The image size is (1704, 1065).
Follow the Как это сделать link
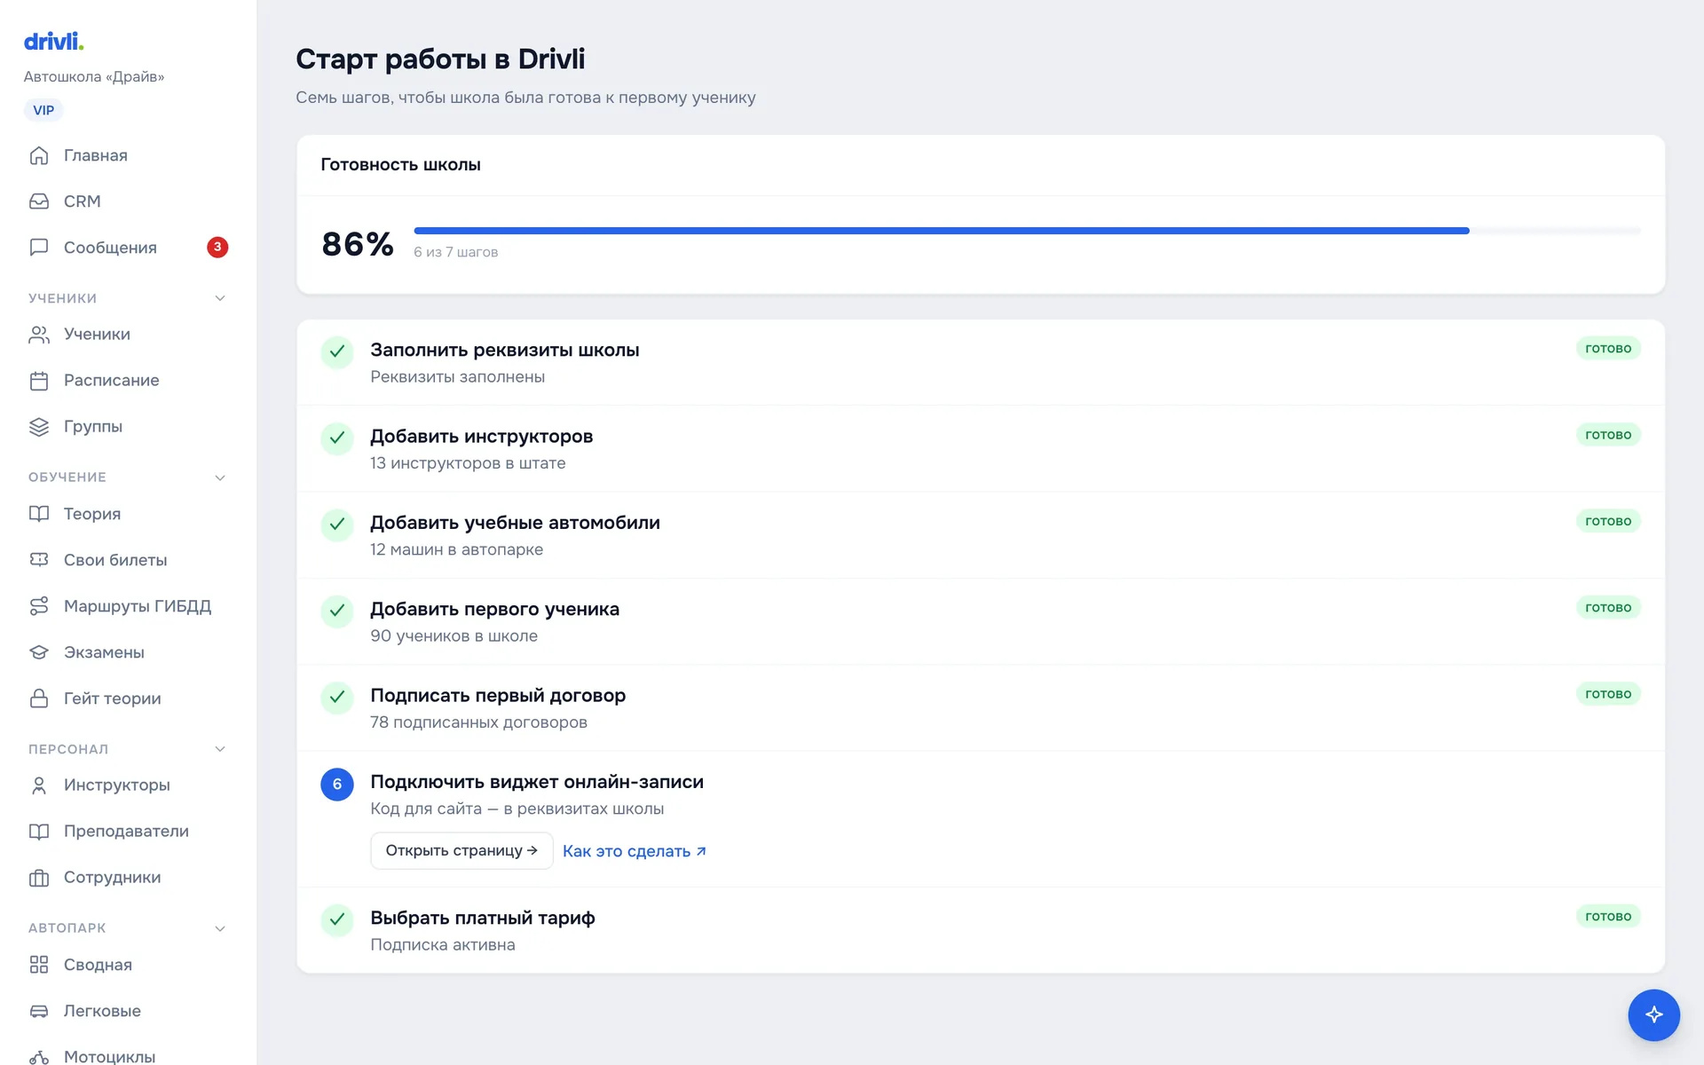[635, 851]
